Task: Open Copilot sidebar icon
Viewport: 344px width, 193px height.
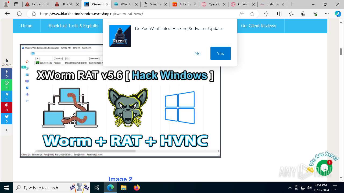Action: click(338, 14)
